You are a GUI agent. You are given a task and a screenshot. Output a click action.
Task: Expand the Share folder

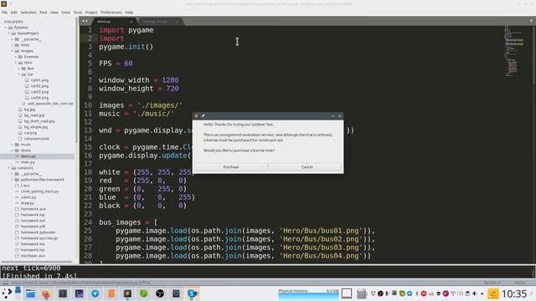click(x=13, y=150)
